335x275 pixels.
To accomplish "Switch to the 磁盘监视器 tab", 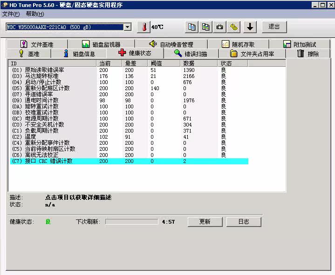I will point(101,44).
